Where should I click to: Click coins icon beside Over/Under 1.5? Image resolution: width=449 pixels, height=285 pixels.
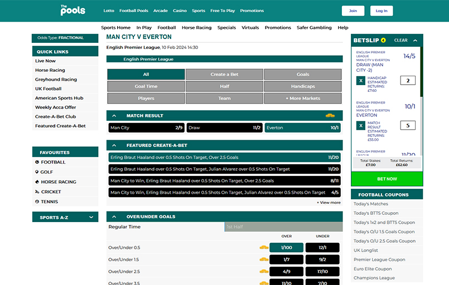click(x=264, y=259)
